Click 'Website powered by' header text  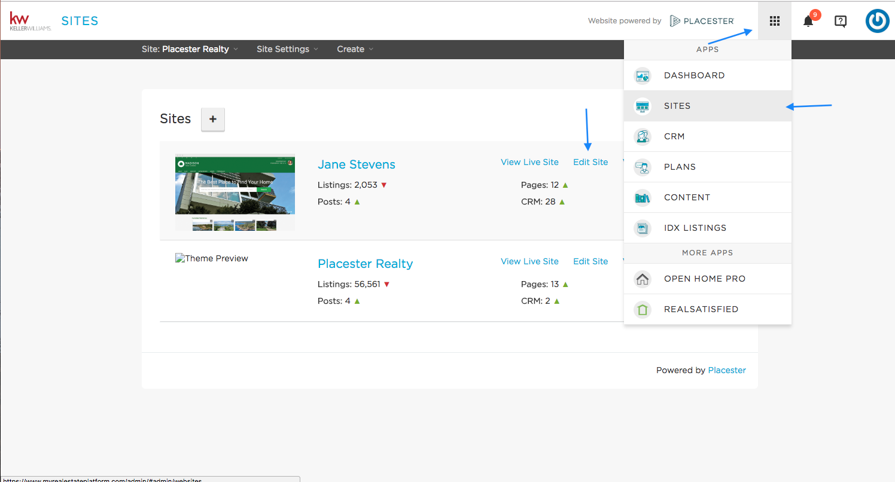coord(625,21)
